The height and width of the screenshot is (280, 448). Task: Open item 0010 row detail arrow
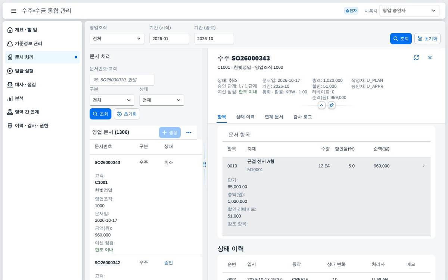[423, 166]
